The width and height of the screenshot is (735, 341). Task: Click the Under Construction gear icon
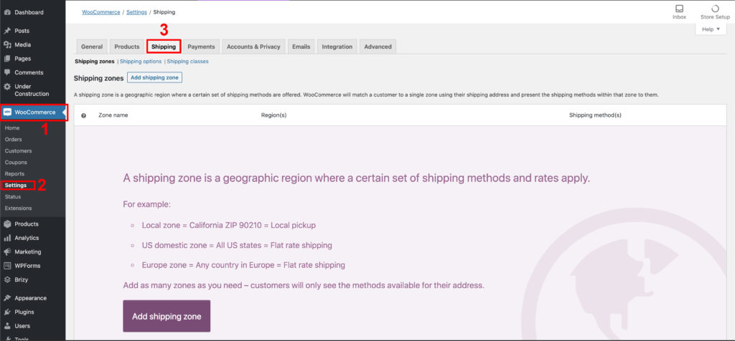(x=7, y=87)
